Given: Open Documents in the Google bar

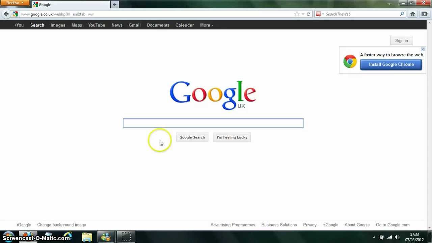Looking at the screenshot, I should 158,25.
